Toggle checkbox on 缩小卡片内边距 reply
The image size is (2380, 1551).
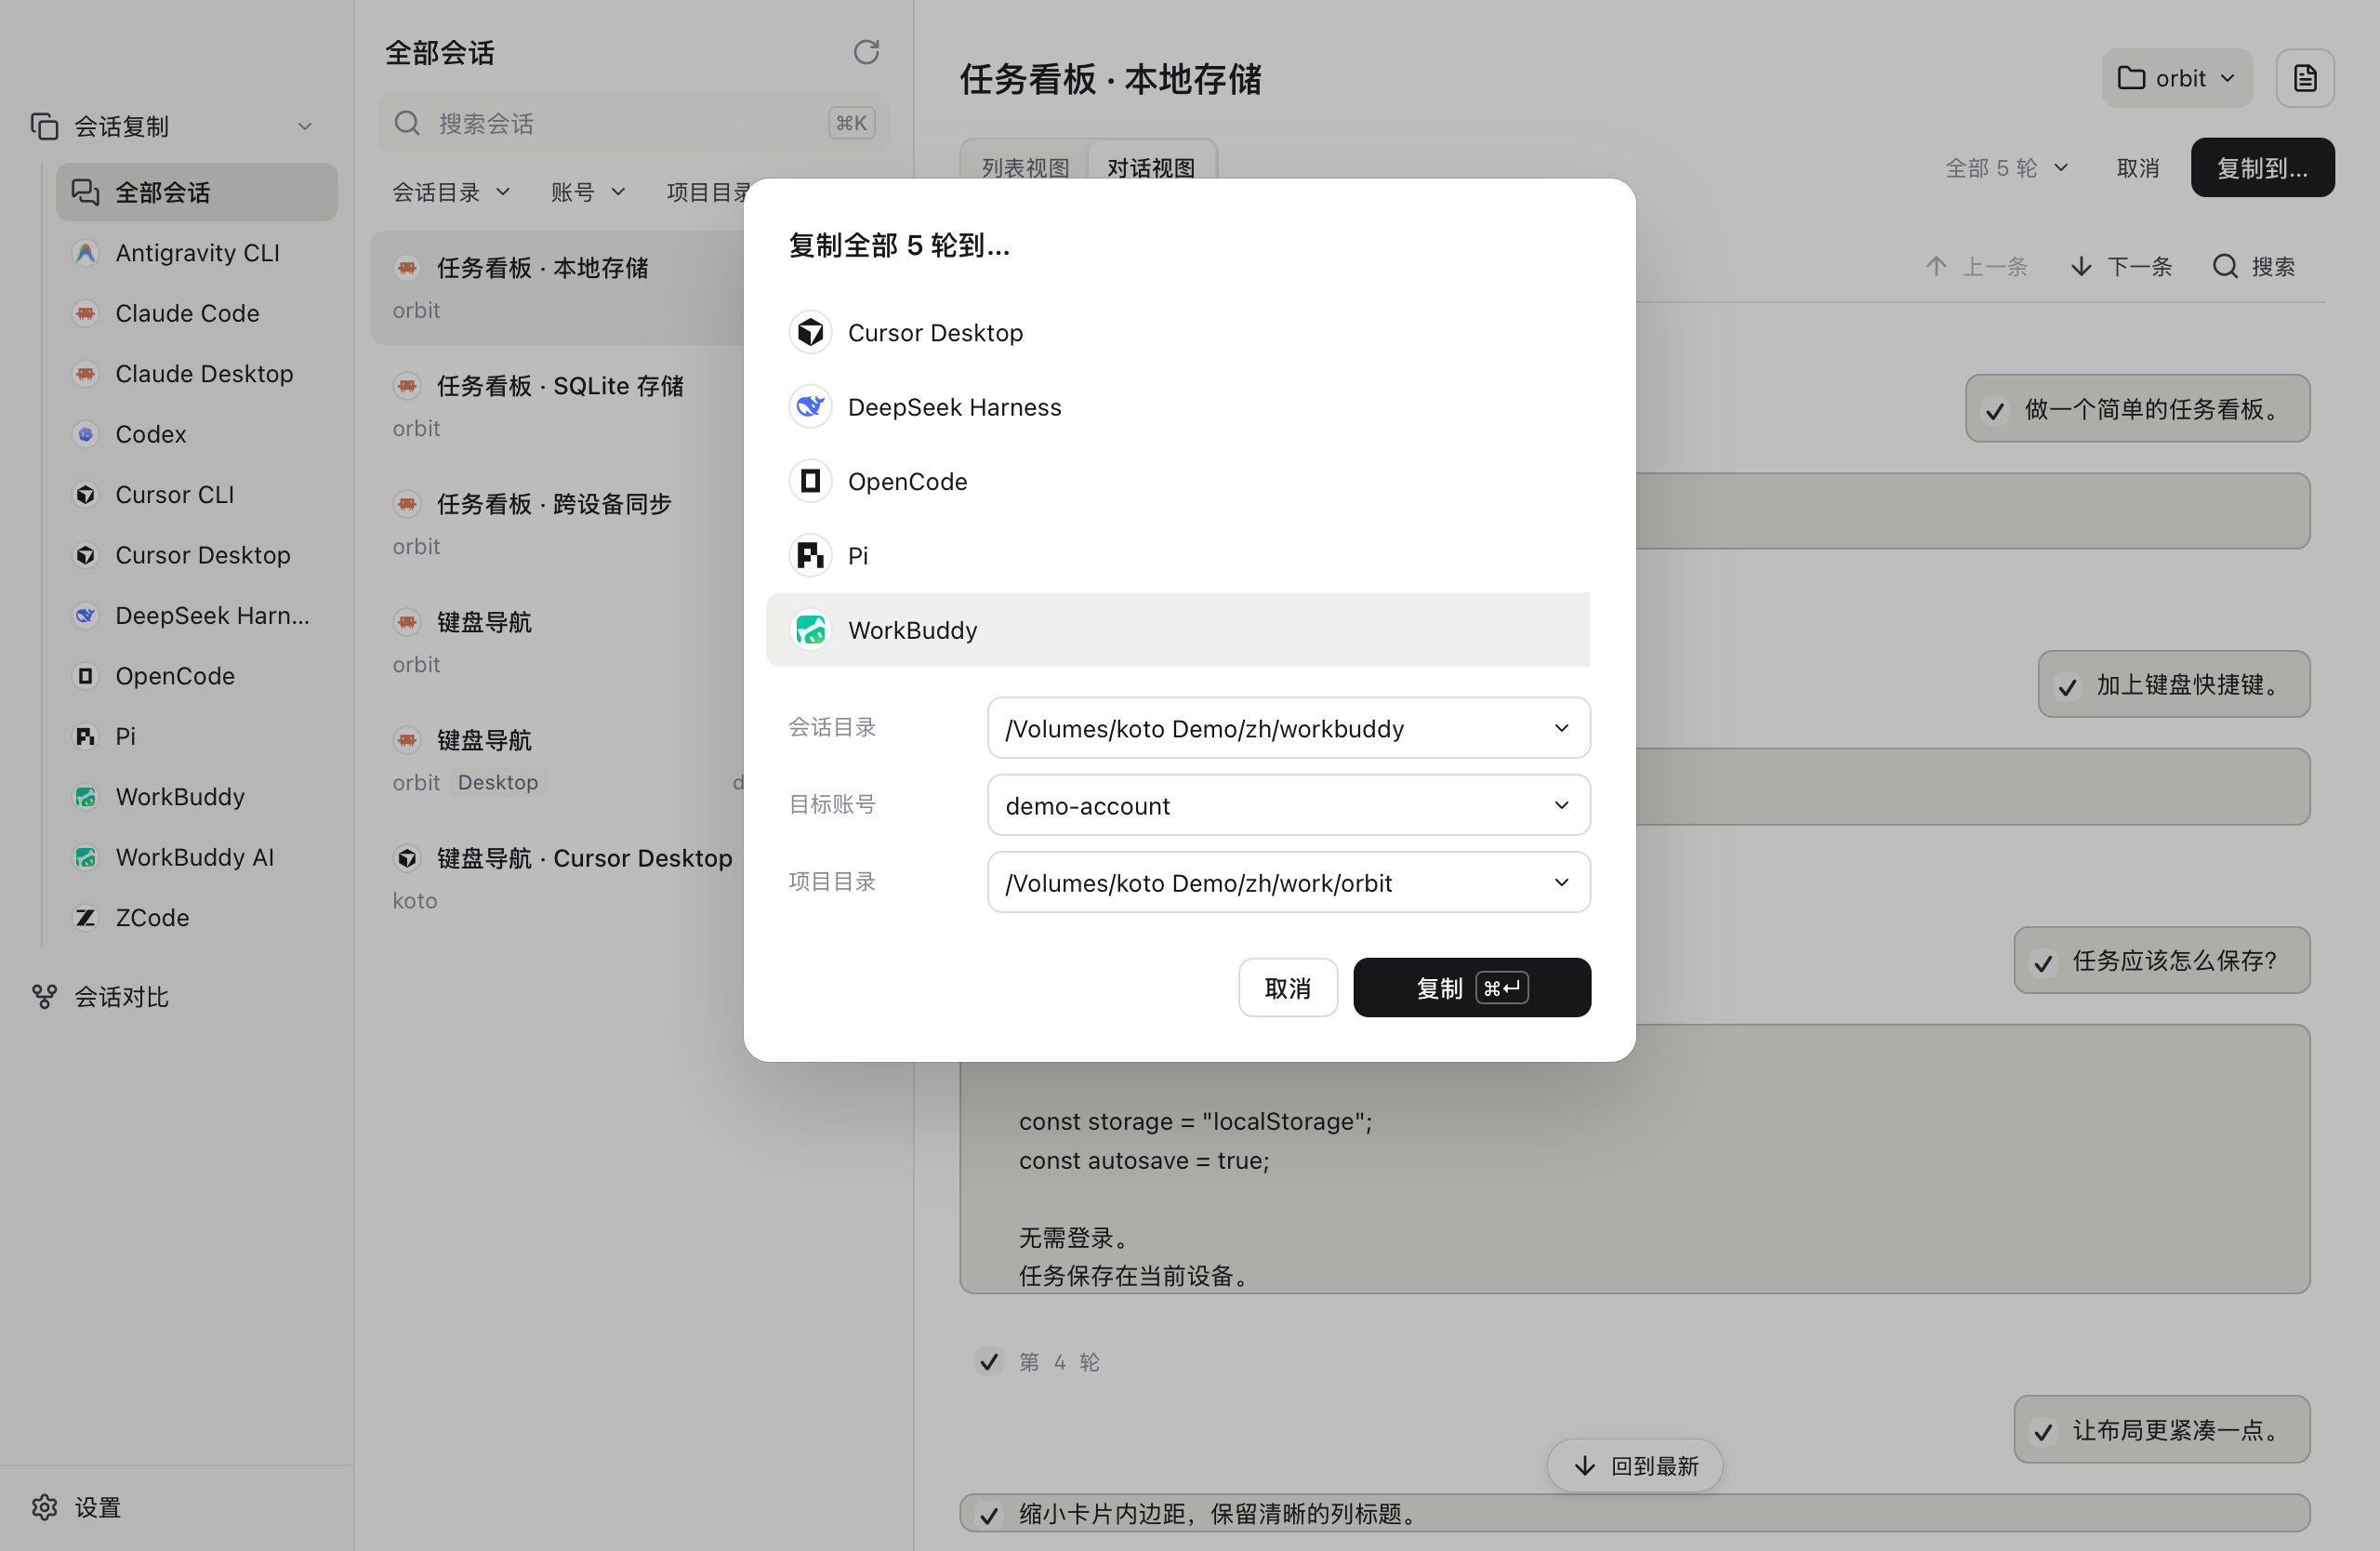(989, 1515)
